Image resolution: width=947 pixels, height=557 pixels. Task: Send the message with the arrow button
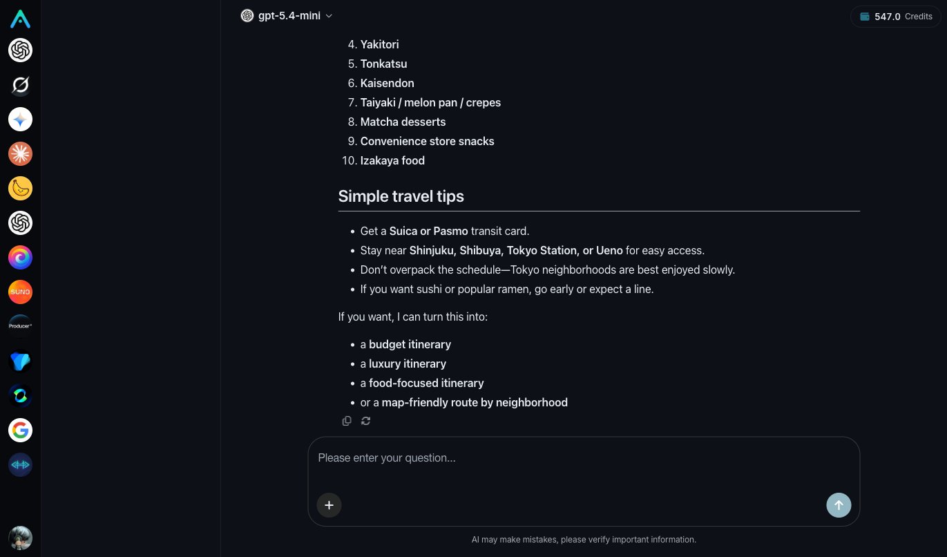pos(839,505)
